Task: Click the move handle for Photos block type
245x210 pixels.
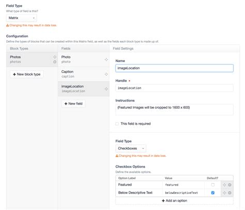Action: tap(55, 57)
